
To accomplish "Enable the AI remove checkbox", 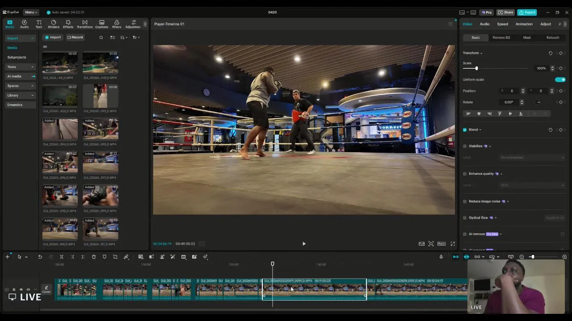I will pyautogui.click(x=465, y=234).
